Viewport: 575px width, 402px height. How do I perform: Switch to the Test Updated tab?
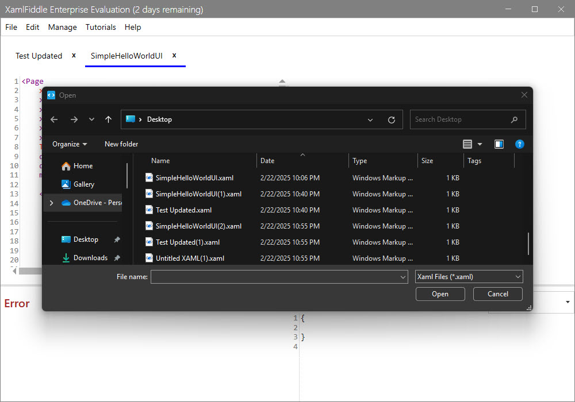39,56
